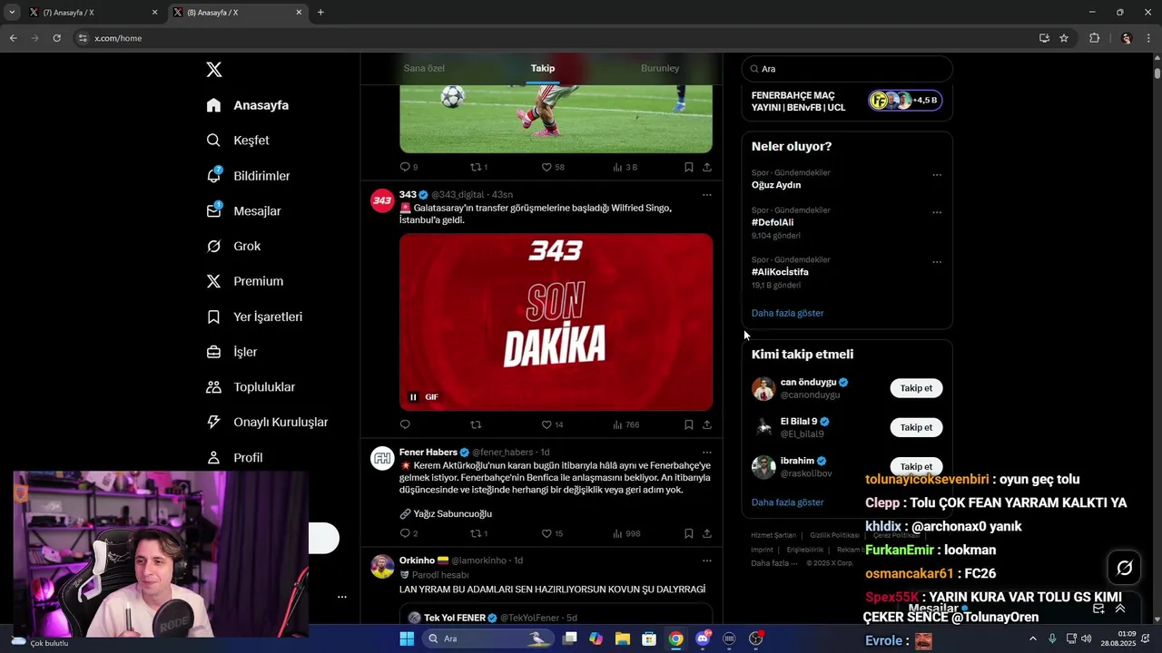Like the 343 post with 14 likes
Screen dimensions: 1162x653
tap(552, 424)
